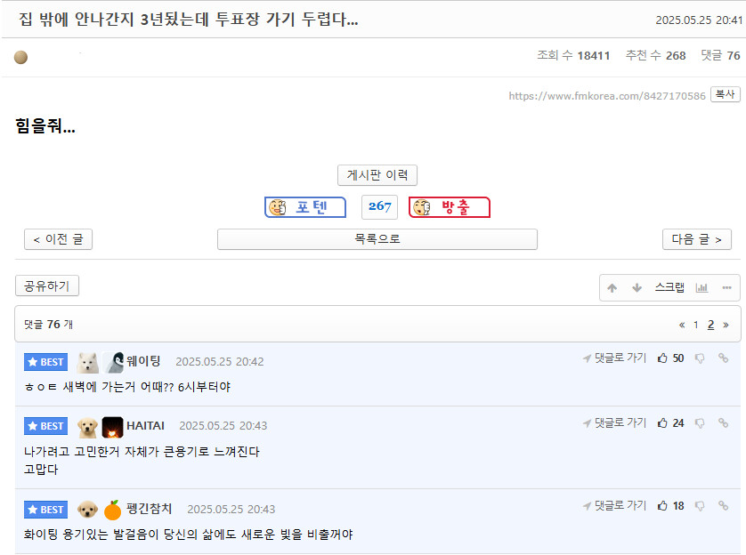The width and height of the screenshot is (746, 555).
Task: Copy link icon on 펭긴참치's comment
Action: click(x=723, y=506)
